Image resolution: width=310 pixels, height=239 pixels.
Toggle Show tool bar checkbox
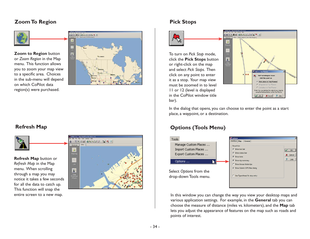(233, 149)
